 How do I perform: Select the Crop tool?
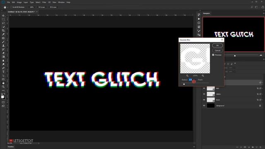pos(3,31)
